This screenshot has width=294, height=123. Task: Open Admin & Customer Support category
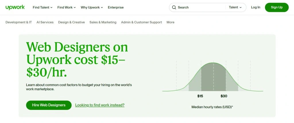142,22
